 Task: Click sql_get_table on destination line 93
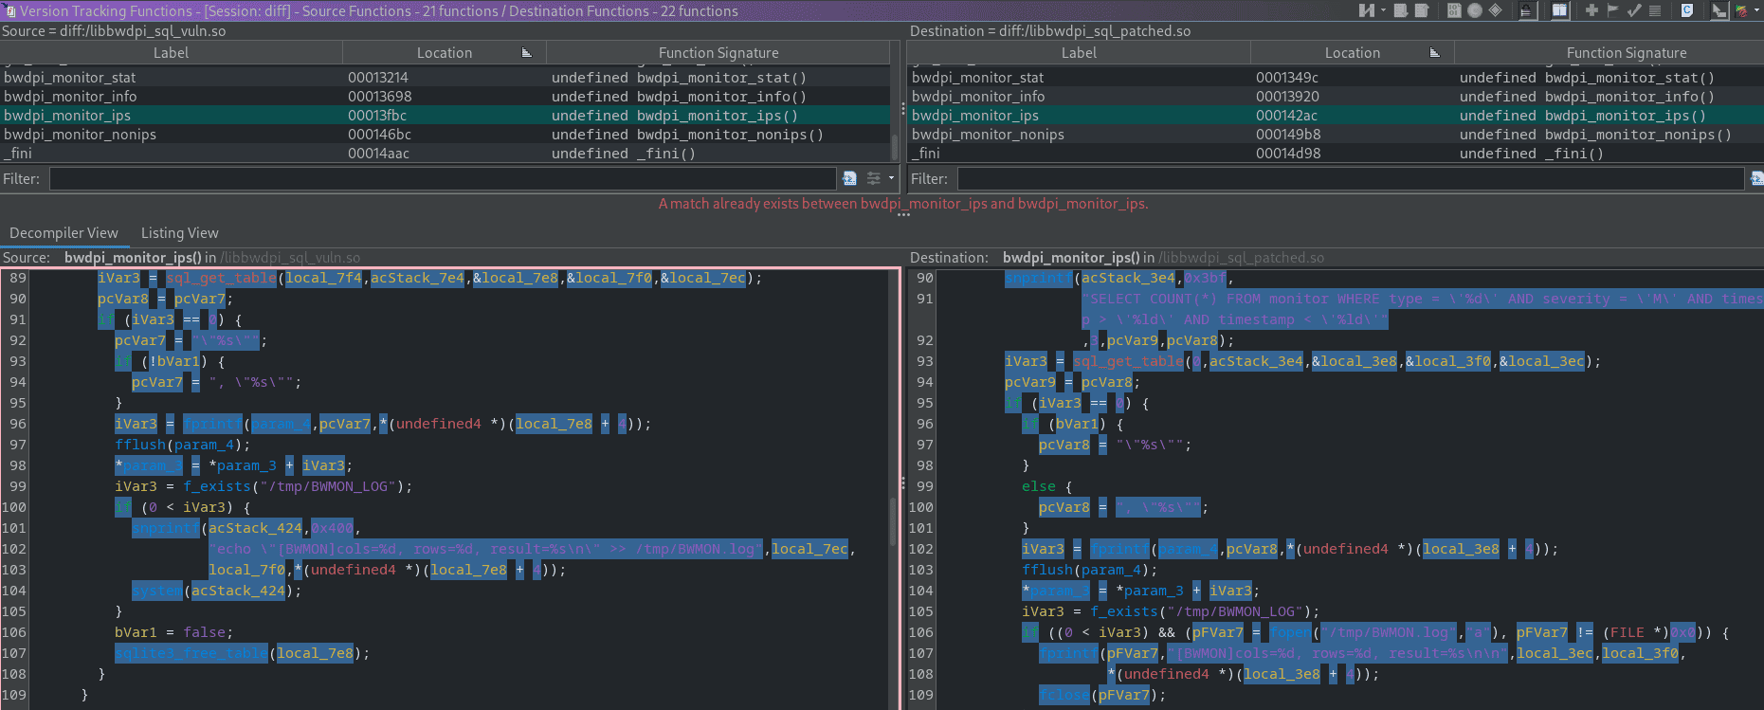(1128, 361)
